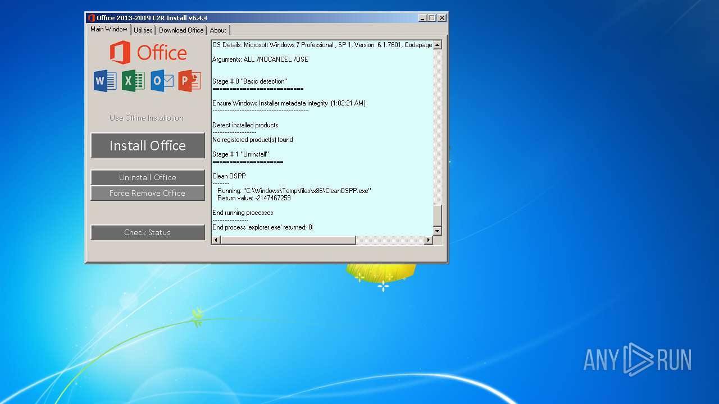Click the 'No registered product(s) found' line
Viewport: 719px width, 404px height.
coord(253,140)
